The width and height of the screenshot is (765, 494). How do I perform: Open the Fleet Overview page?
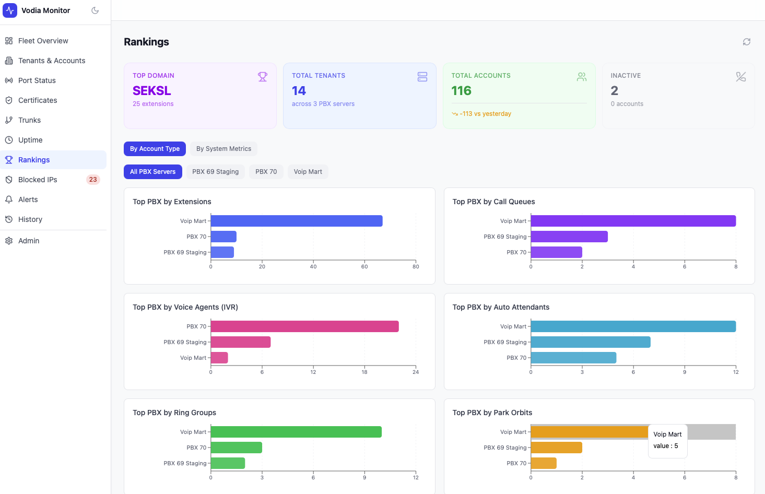[x=43, y=41]
